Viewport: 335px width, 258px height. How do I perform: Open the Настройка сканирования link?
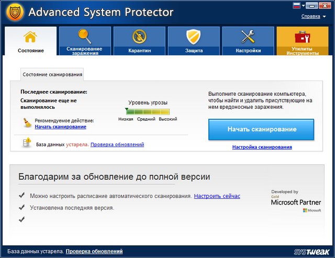pos(262,147)
